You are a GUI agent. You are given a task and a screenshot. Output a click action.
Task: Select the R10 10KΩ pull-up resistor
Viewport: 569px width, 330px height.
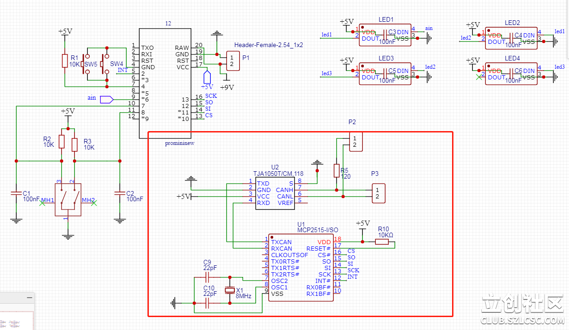tap(382, 241)
